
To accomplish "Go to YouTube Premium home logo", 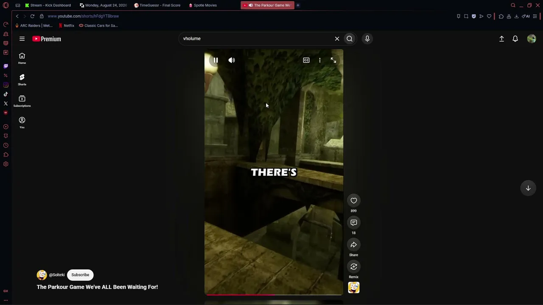I will pyautogui.click(x=47, y=39).
